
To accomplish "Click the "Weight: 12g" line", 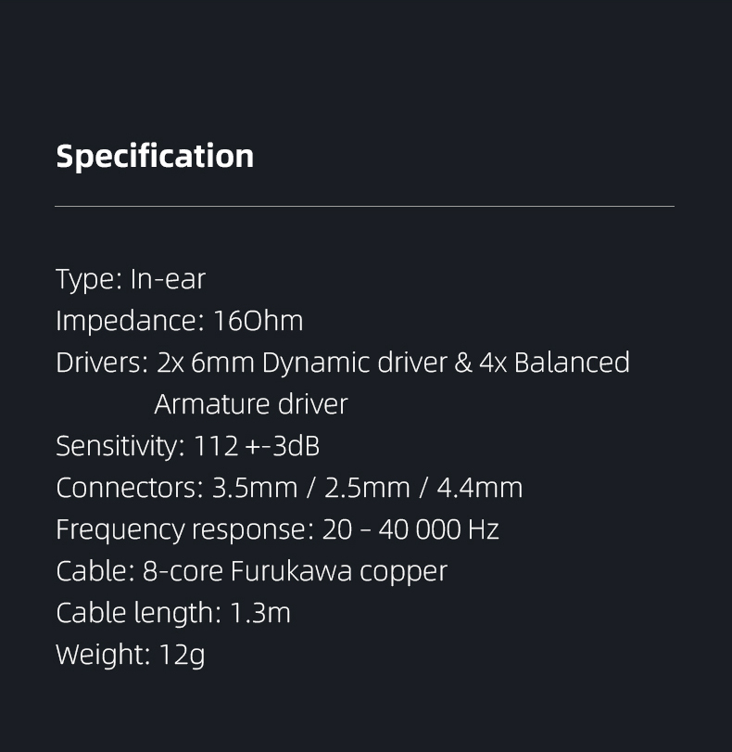I will click(130, 655).
